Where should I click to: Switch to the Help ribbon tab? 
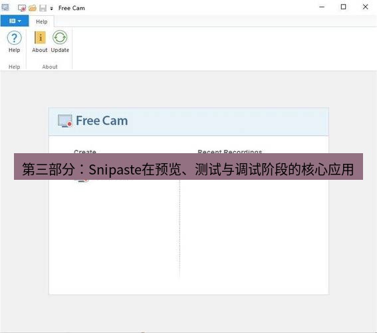[x=42, y=22]
